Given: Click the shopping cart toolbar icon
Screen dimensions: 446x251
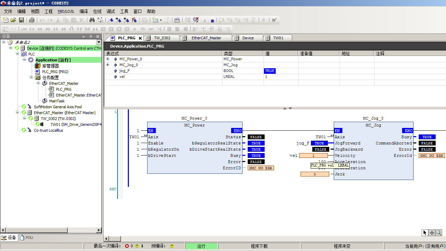Looking at the screenshot, I should [x=274, y=20].
